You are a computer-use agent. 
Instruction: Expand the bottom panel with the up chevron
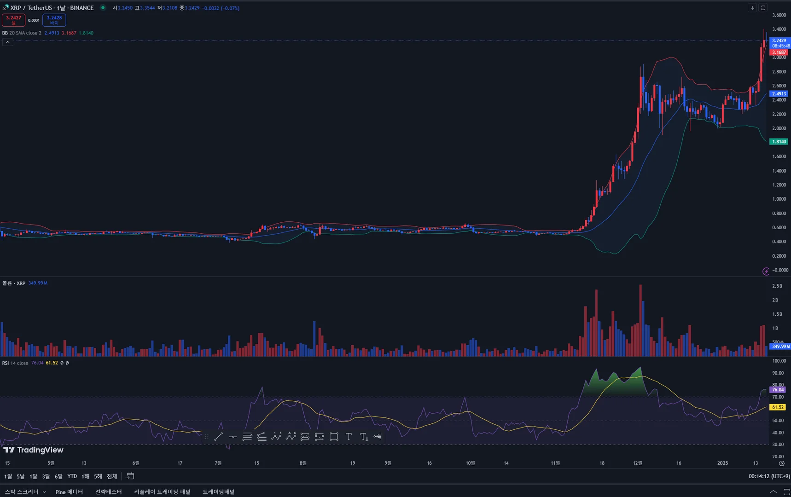[773, 491]
